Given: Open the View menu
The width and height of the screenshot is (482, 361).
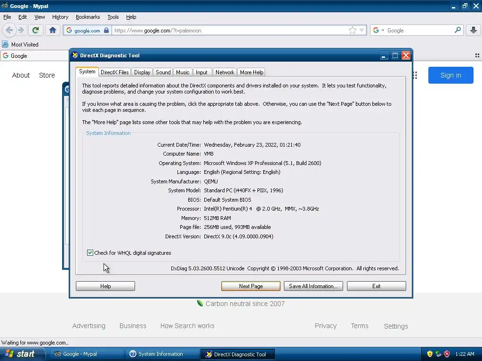Looking at the screenshot, I should point(40,17).
